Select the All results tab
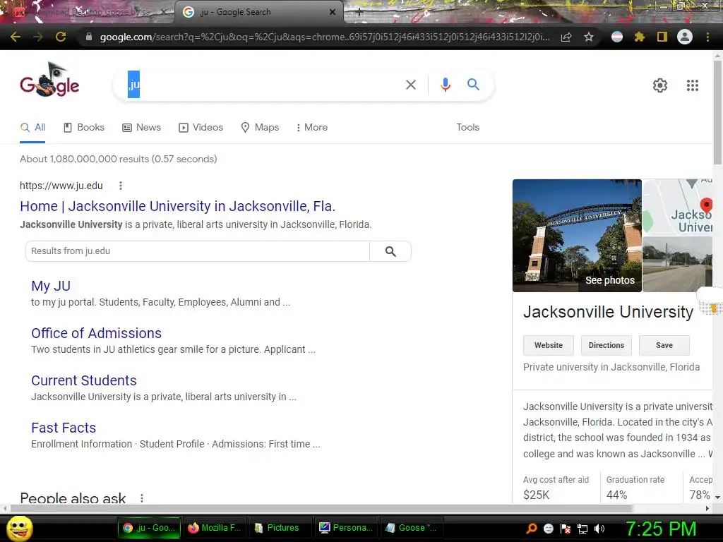 32,127
